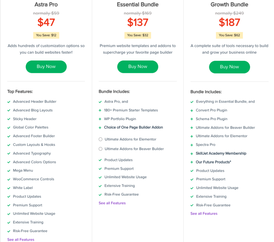Click the checkmark beside WooCommerce Controls
This screenshot has height=242, width=274.
coord(8,179)
